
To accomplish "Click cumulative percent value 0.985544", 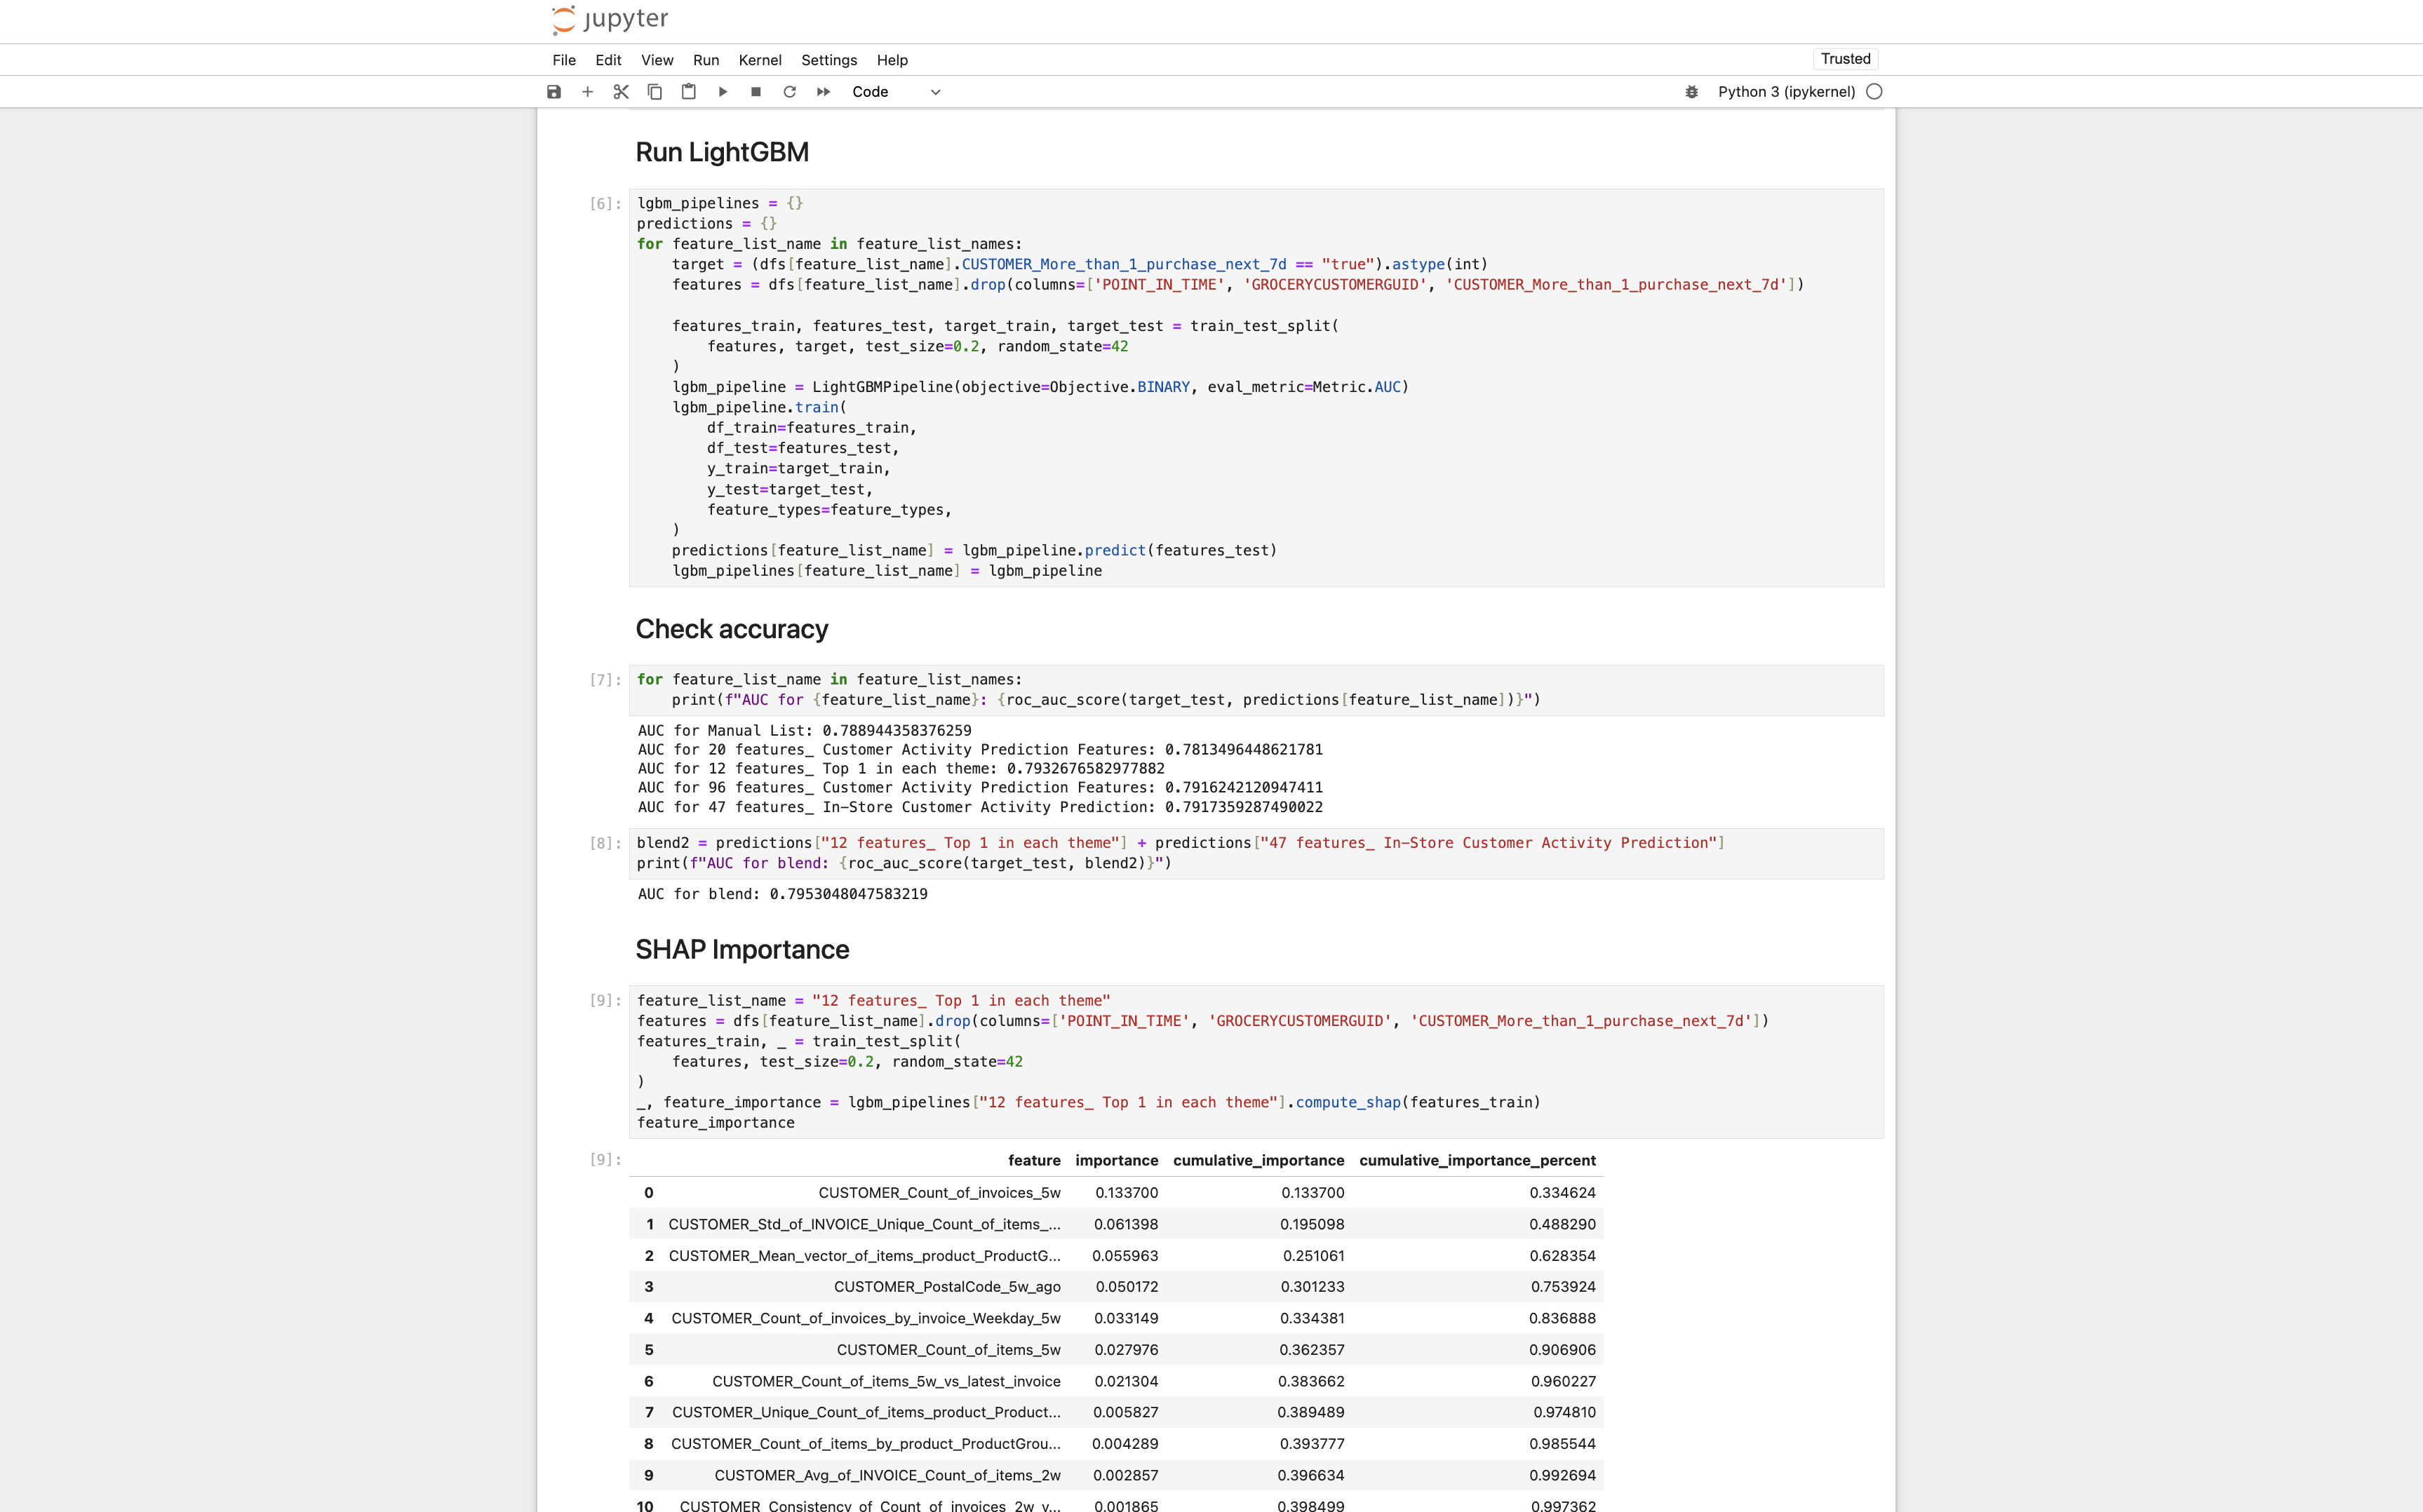I will pos(1563,1444).
